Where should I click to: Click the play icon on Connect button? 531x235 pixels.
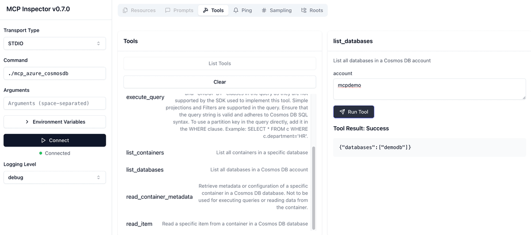tap(43, 140)
